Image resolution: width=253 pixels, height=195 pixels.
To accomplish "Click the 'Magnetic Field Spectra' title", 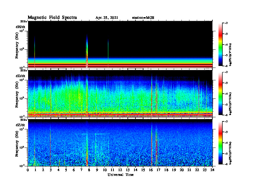I will click(52, 18).
